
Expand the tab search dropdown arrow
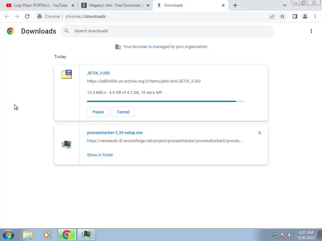284,5
